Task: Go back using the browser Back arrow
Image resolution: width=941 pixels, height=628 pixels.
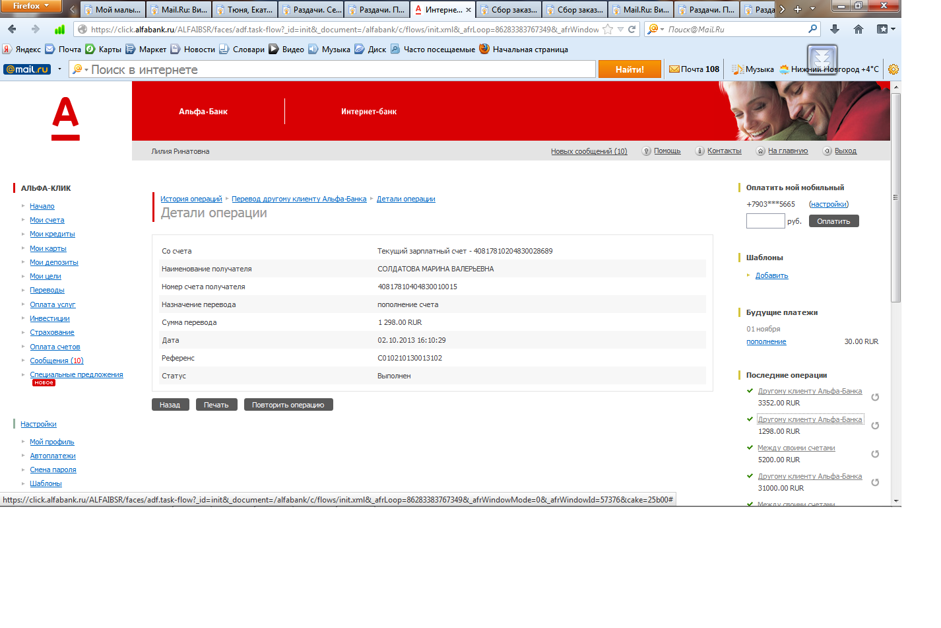Action: [13, 29]
